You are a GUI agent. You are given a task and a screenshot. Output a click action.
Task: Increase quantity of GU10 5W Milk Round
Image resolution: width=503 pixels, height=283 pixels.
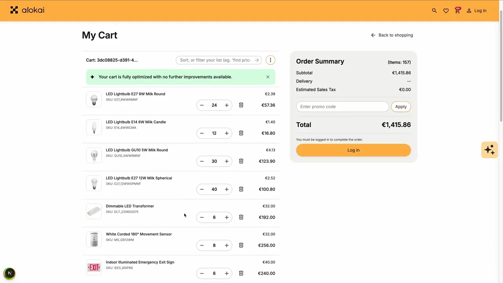pyautogui.click(x=227, y=161)
